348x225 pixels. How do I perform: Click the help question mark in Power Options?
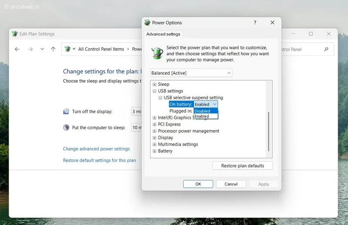255,23
